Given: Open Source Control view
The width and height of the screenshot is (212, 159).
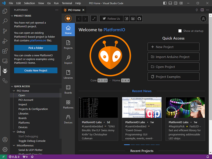Looking at the screenshot, I should pos(5,31).
